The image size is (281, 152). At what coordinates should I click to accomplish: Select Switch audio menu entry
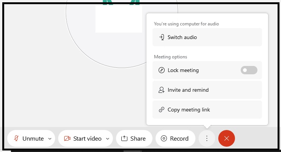[x=207, y=37]
